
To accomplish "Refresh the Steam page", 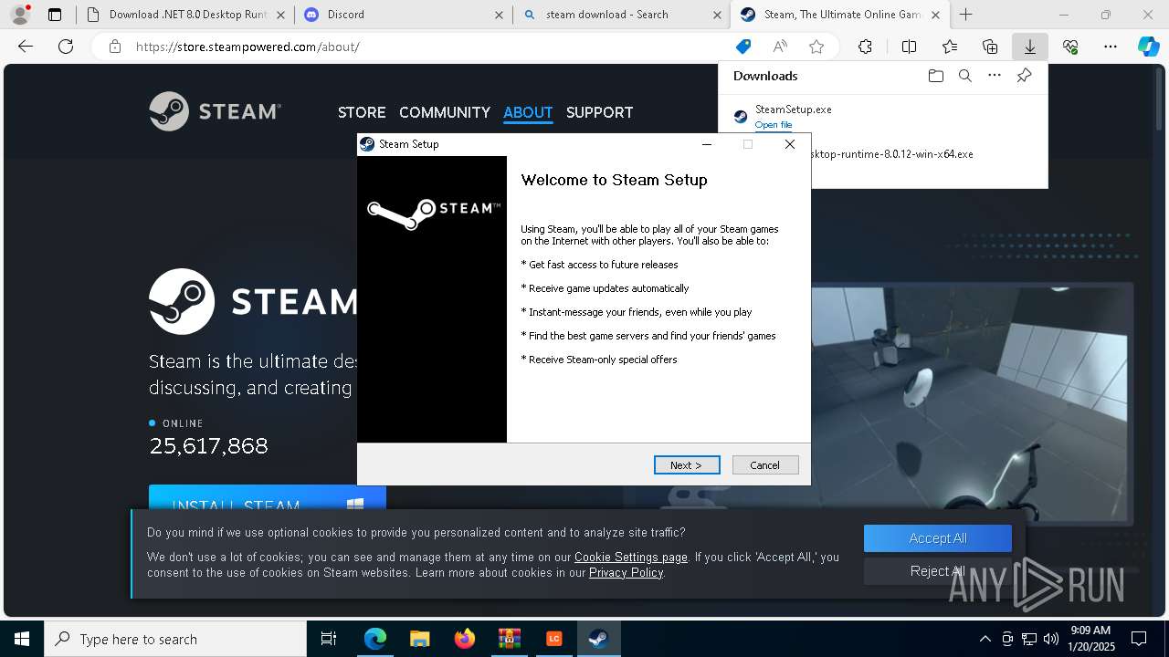I will 66,47.
